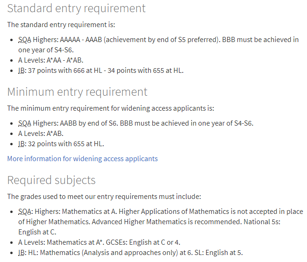The width and height of the screenshot is (307, 262).
Task: Click the SQA abbreviation under Standard entry requirement
Action: click(25, 40)
